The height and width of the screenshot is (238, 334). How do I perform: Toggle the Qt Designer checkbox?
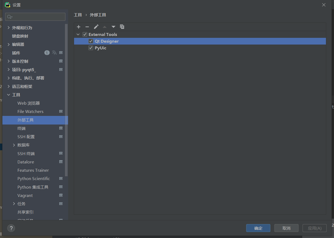(x=91, y=41)
